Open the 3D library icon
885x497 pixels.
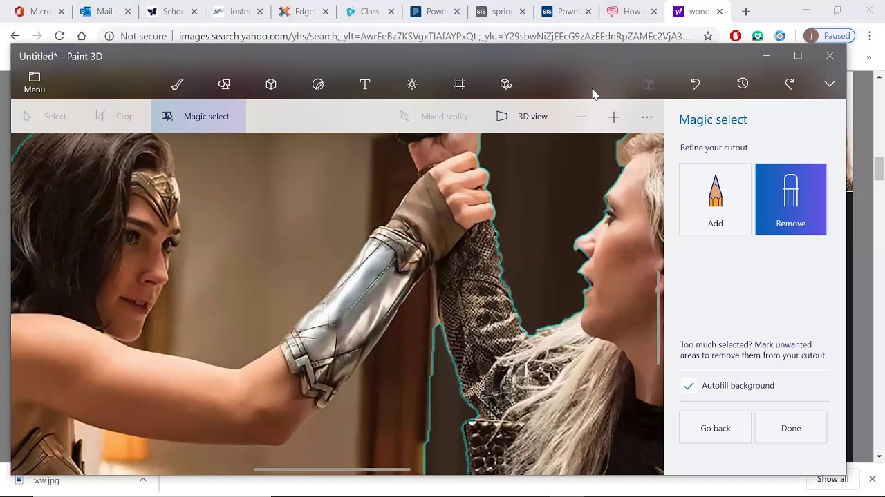pyautogui.click(x=506, y=84)
